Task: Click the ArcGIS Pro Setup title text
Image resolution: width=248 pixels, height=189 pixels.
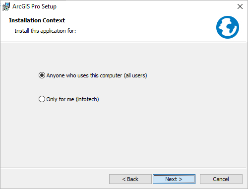Action: [x=34, y=6]
